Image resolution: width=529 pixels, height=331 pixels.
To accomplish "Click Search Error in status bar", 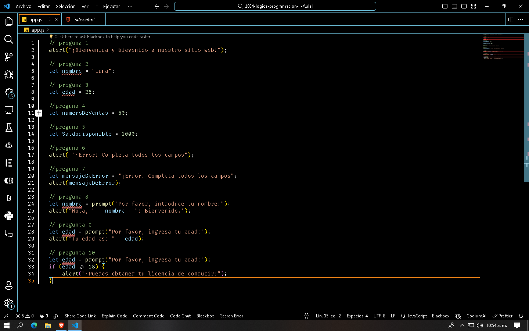I will 231,316.
